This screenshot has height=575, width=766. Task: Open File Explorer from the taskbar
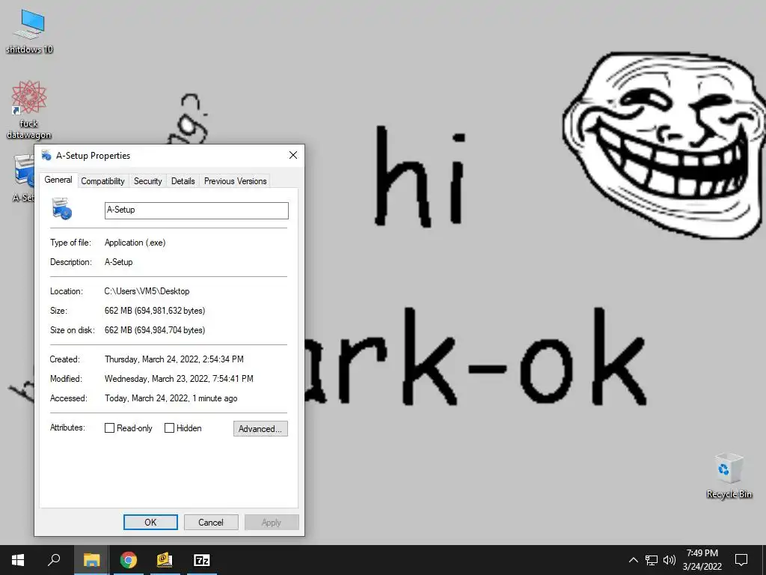pyautogui.click(x=91, y=560)
